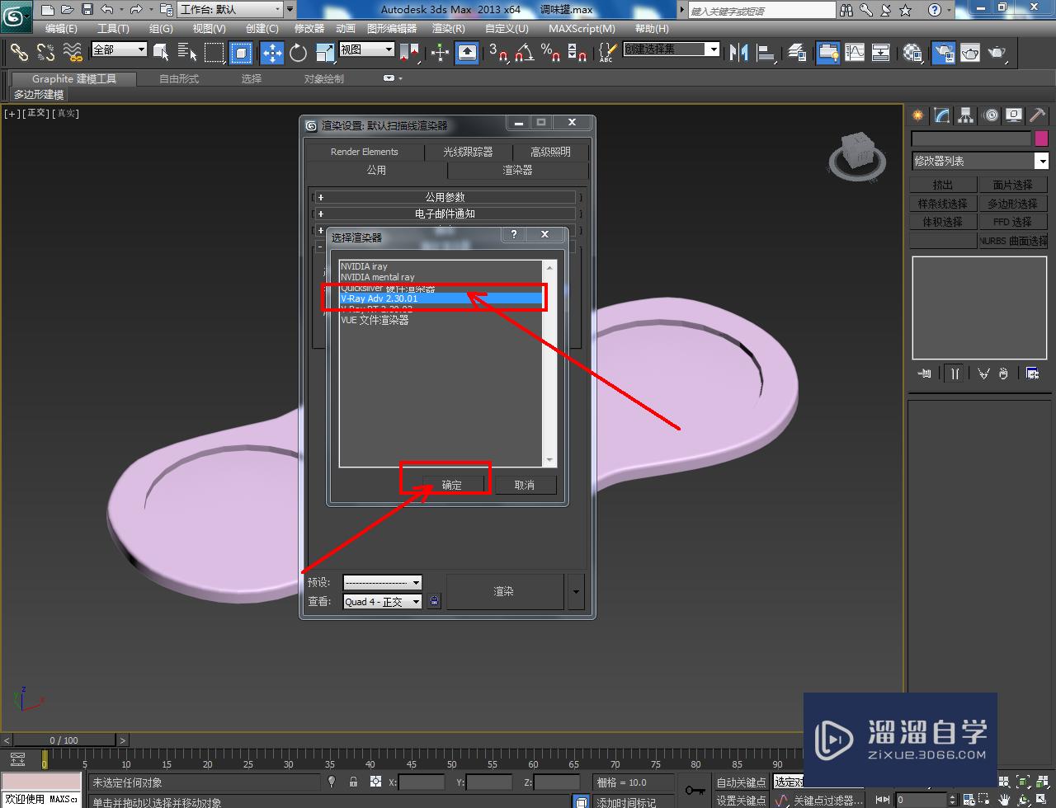Screen dimensions: 1056x808
Task: Open the selection filter dropdown
Action: (x=119, y=49)
